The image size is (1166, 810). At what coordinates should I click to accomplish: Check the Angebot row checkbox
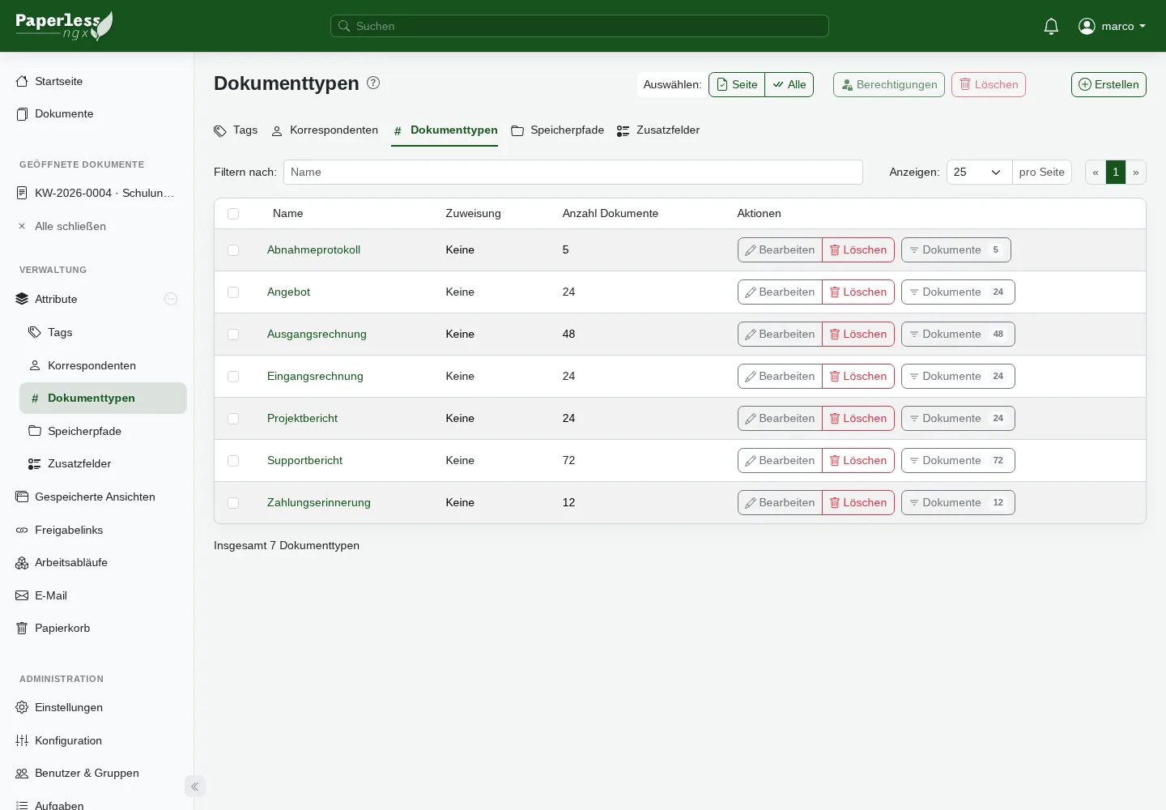pos(233,292)
